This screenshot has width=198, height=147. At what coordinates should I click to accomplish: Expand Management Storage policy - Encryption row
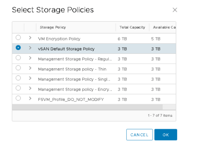pos(30,88)
